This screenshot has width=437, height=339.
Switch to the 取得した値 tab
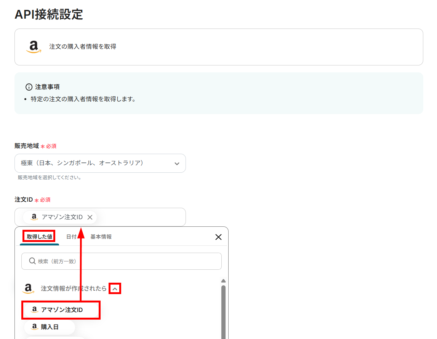39,237
